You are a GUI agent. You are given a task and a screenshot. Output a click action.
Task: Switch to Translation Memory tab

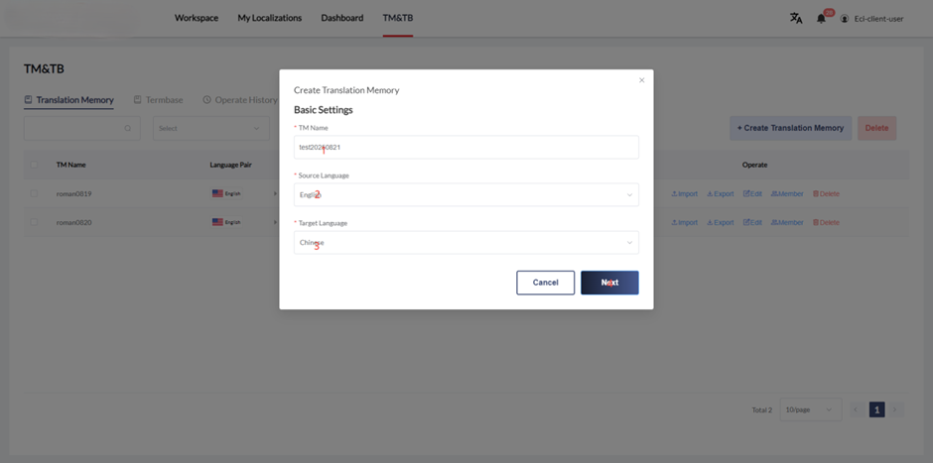(69, 100)
